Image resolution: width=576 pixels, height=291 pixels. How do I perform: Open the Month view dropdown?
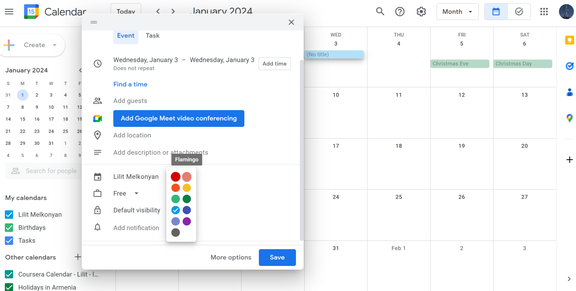coord(457,12)
